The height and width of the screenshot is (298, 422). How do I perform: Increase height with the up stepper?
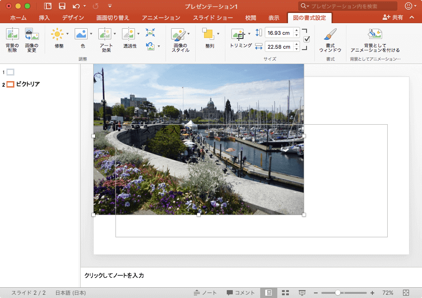297,31
